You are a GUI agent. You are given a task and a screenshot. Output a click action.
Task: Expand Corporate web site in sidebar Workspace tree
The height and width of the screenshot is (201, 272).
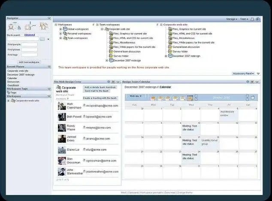click(8, 100)
